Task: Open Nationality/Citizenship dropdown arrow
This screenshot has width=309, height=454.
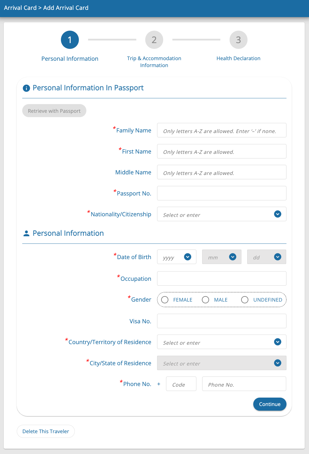Action: tap(278, 214)
